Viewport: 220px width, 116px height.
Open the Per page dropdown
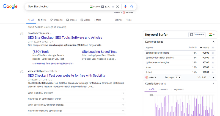click(178, 77)
